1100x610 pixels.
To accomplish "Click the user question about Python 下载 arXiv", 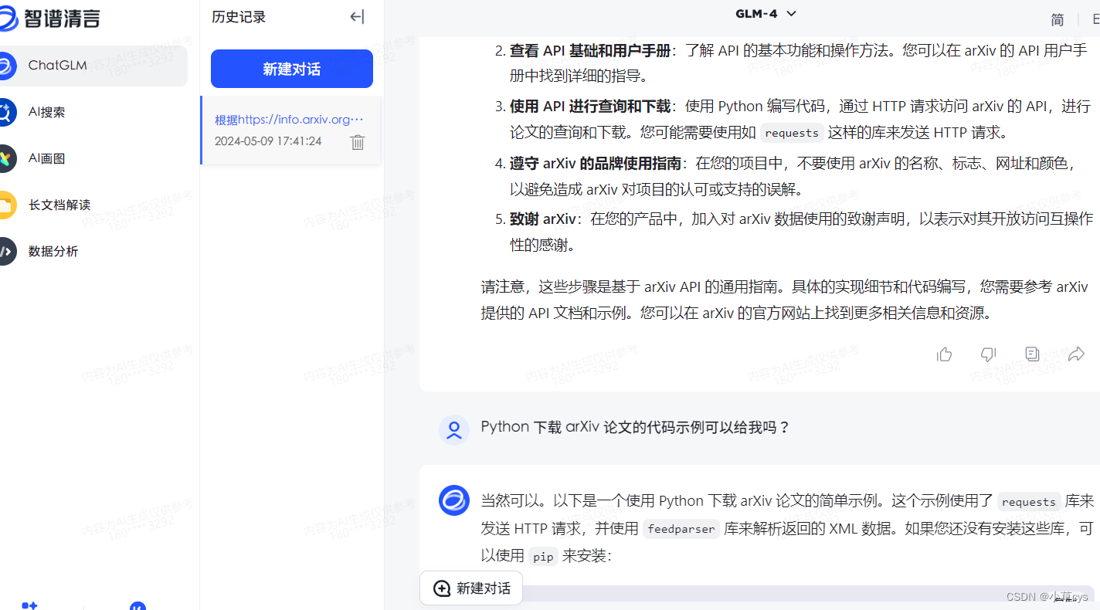I will click(636, 427).
